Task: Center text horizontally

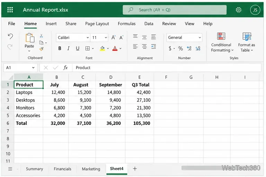Action: (144, 46)
